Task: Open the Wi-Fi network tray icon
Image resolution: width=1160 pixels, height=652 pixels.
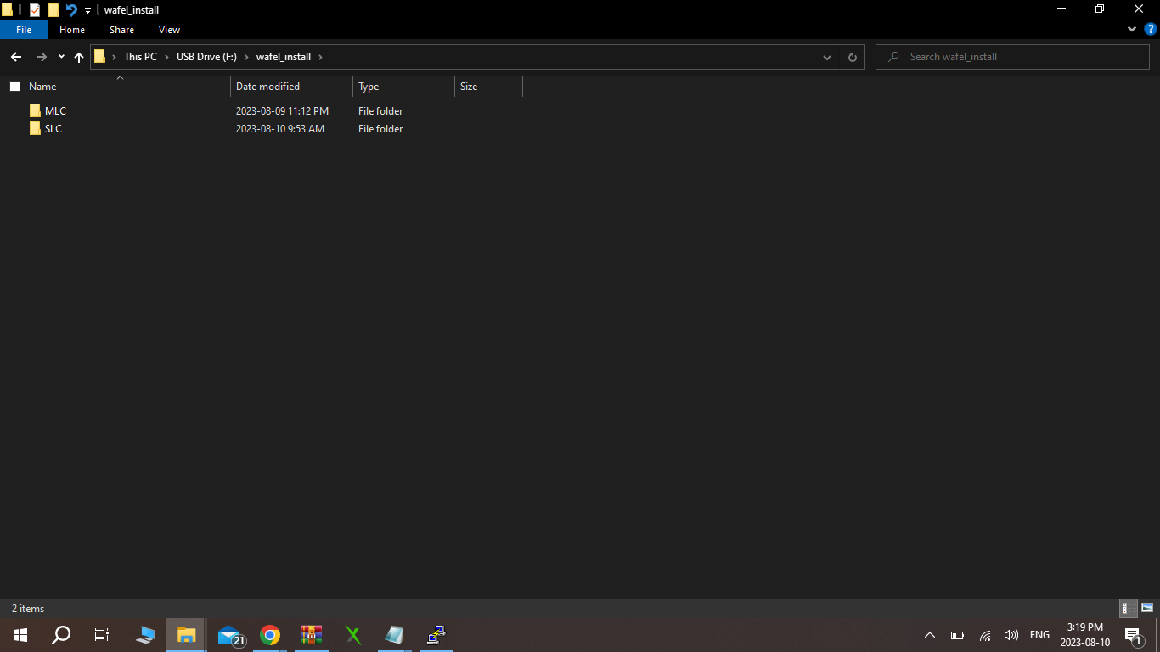Action: point(985,635)
